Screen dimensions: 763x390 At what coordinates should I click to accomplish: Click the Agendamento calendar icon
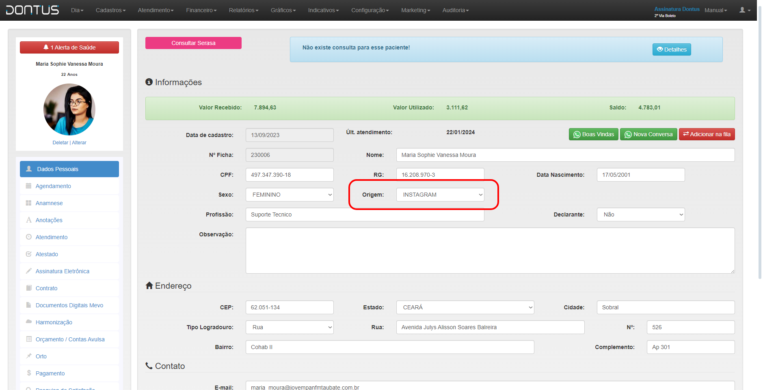[29, 186]
